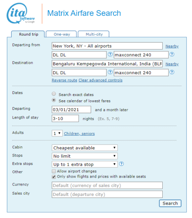Screen dimensions: 192x218
Task: Open help icon beside departure maxconnect field
Action: click(172, 54)
